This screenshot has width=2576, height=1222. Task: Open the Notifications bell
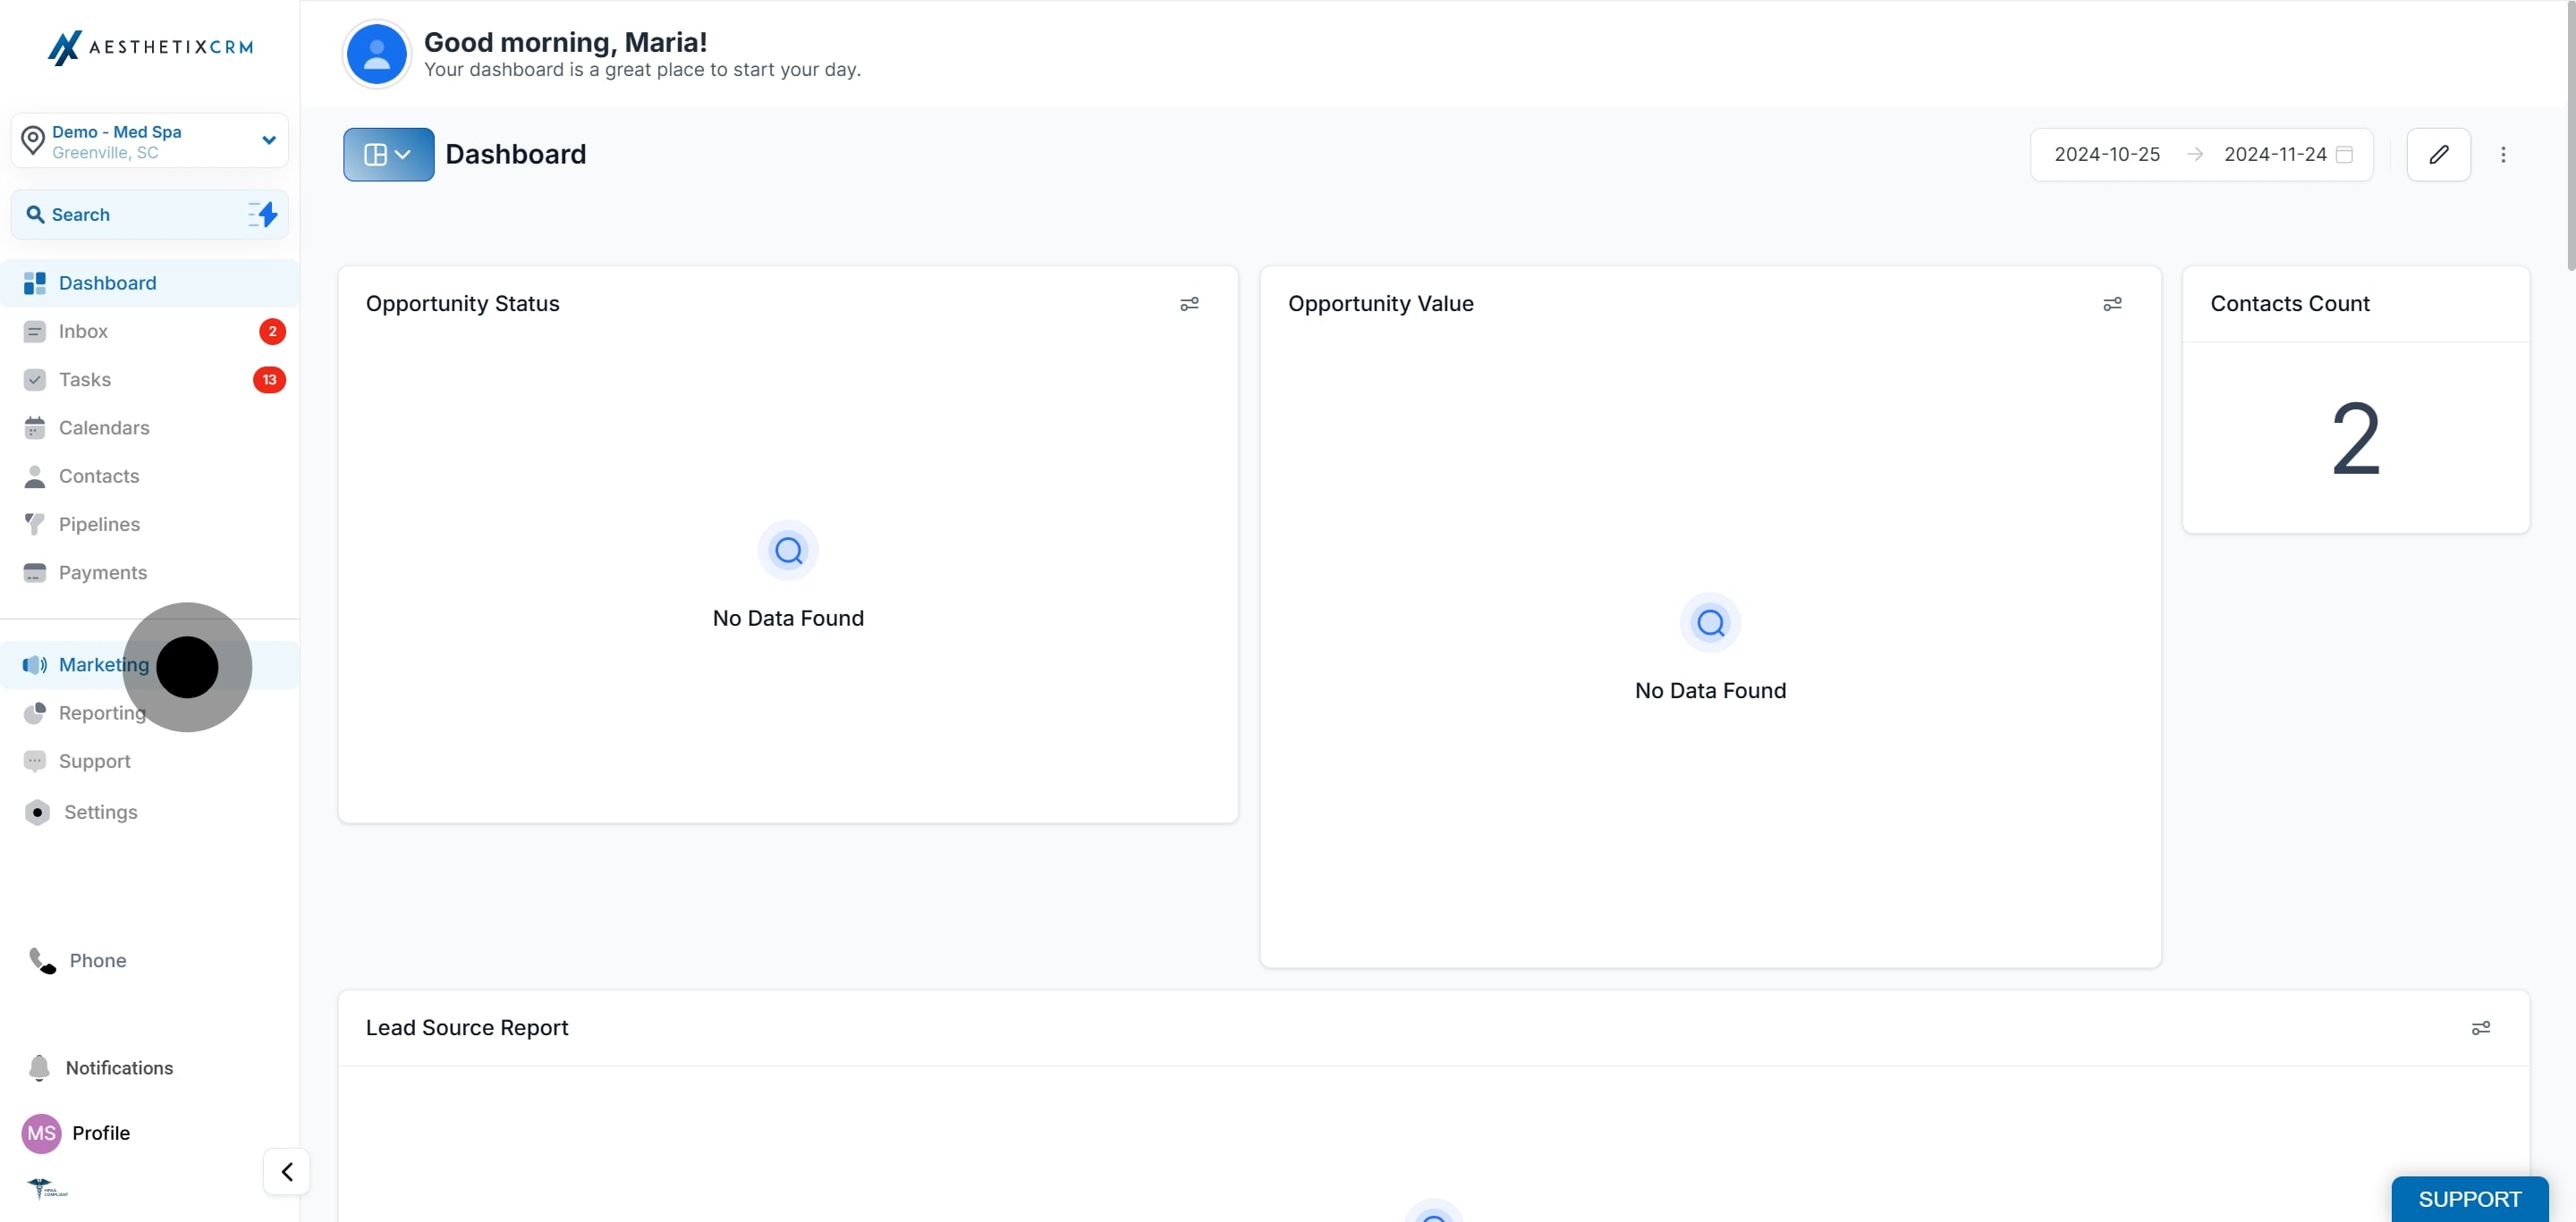point(40,1067)
